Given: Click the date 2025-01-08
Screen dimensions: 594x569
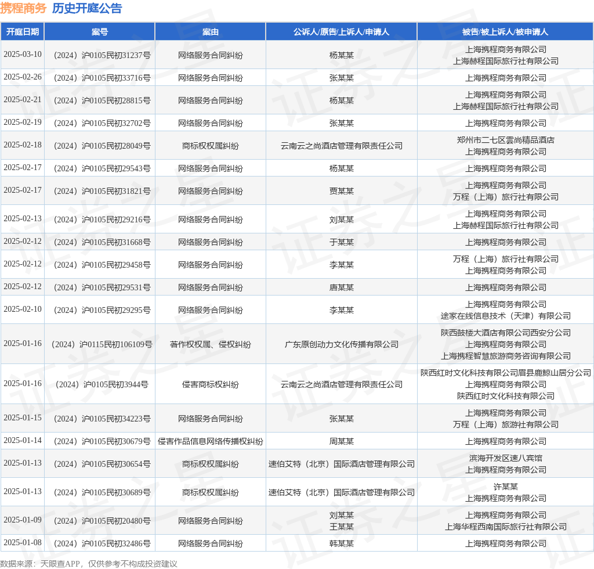Looking at the screenshot, I should click(x=23, y=543).
